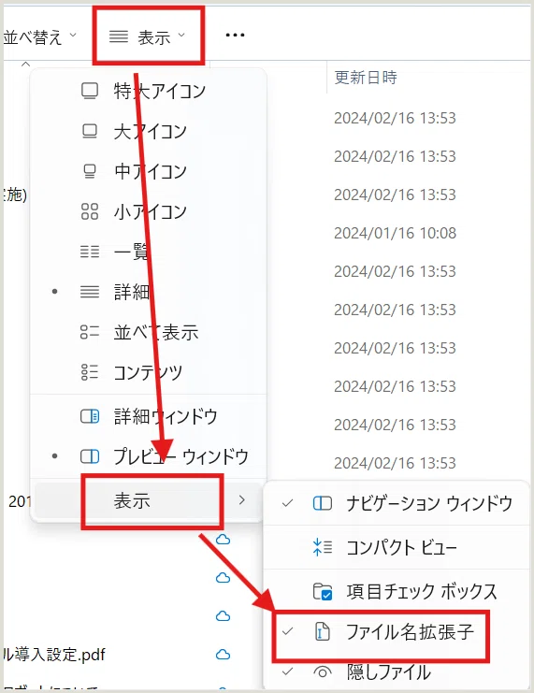534x693 pixels.
Task: Click the 更新日時 column header
Action: click(x=366, y=78)
